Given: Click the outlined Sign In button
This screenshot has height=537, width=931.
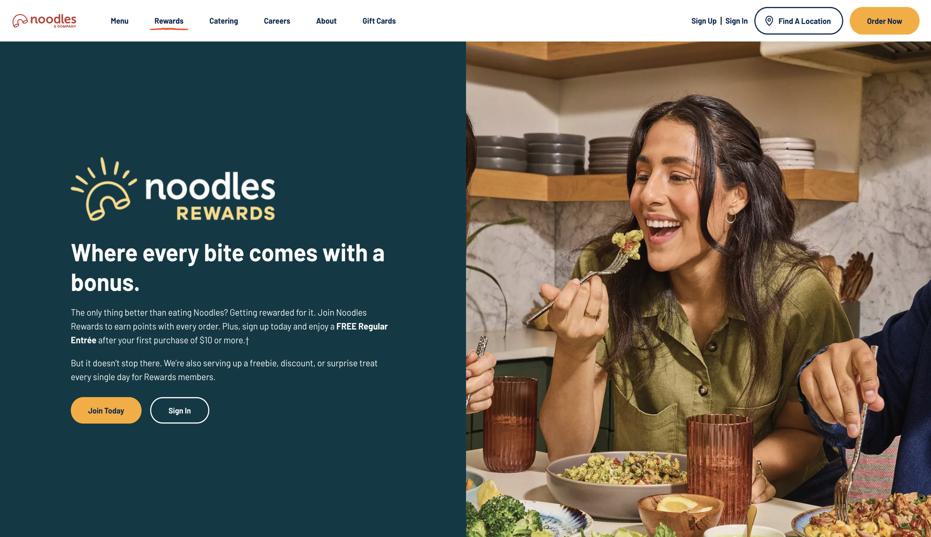Looking at the screenshot, I should tap(180, 410).
